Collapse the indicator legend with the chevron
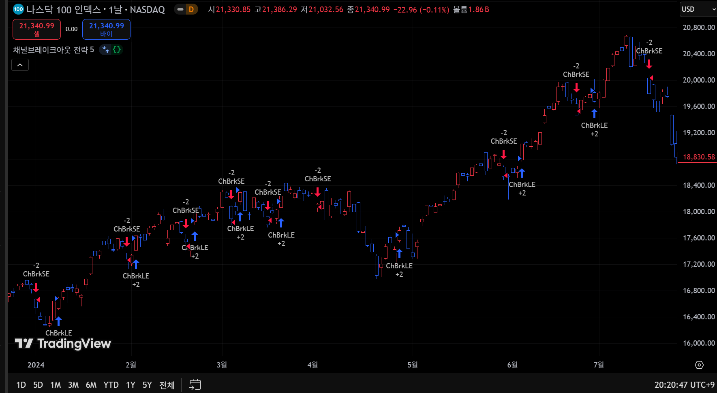This screenshot has height=393, width=717. click(x=20, y=65)
